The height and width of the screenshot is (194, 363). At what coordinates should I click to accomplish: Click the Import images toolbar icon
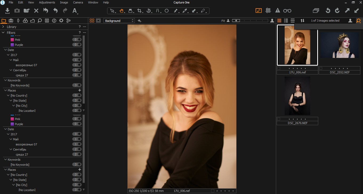tap(7, 11)
